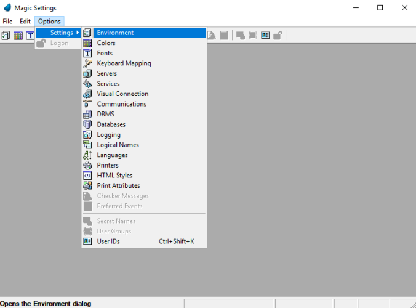This screenshot has height=308, width=416.
Task: Click the Printers icon in the submenu
Action: point(87,165)
